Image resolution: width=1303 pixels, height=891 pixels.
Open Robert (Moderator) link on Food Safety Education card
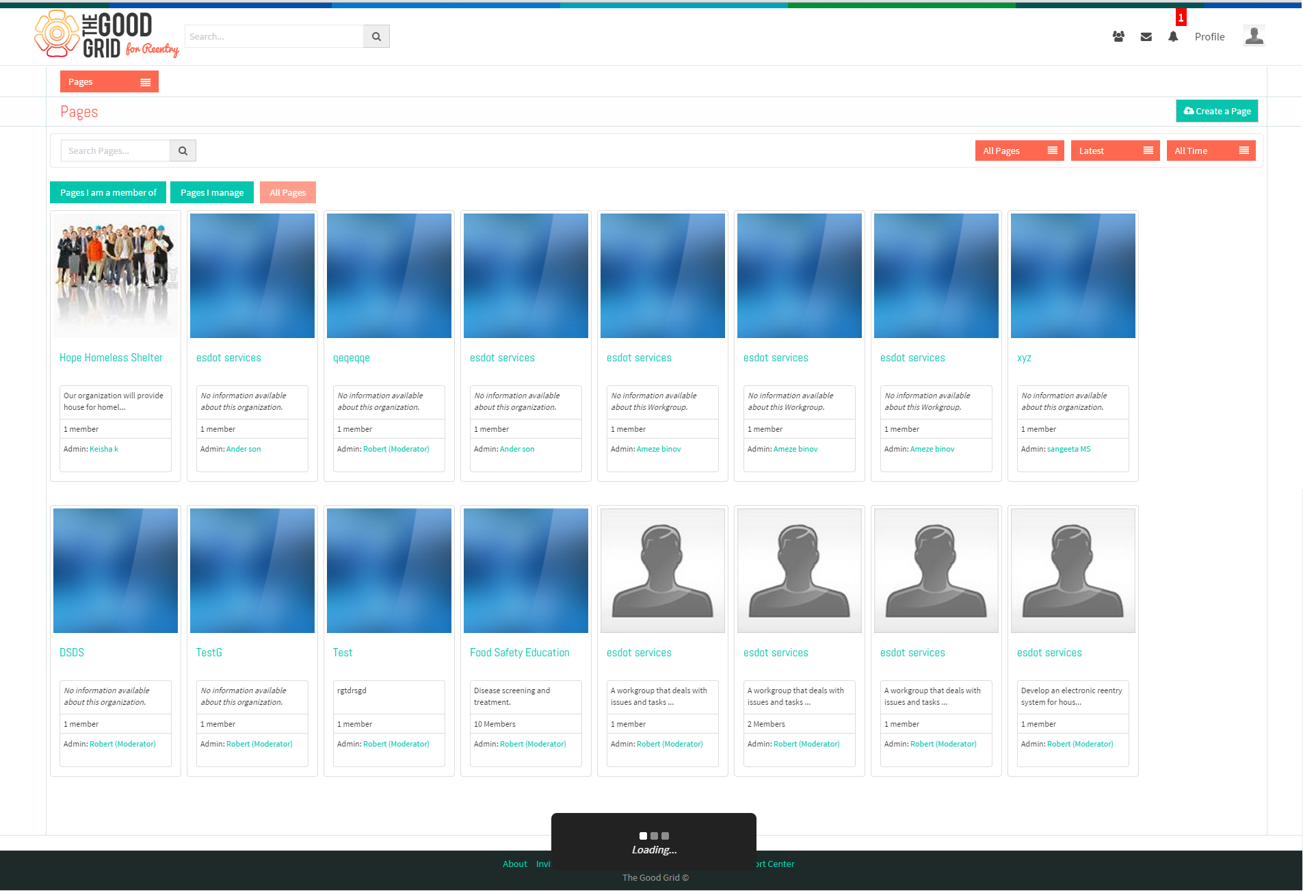[533, 744]
